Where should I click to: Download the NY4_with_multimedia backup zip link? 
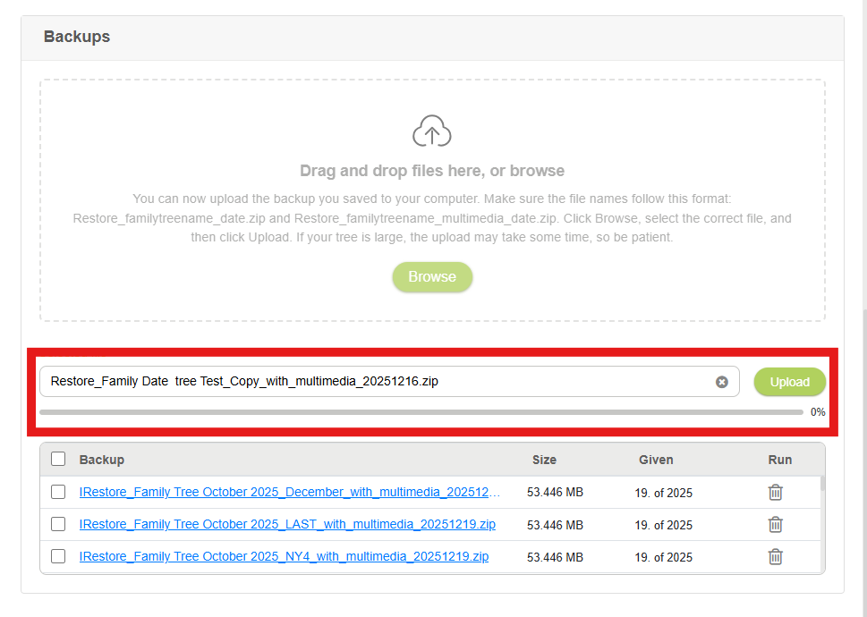pos(284,556)
